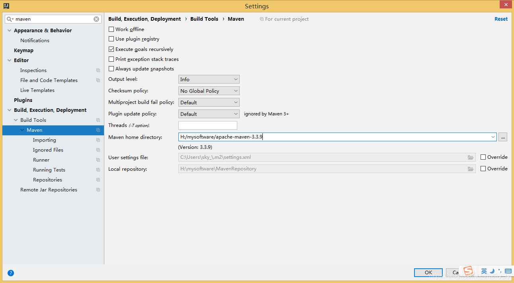Open Ignored Files under Maven
Viewport: 514px width, 283px height.
tap(48, 150)
